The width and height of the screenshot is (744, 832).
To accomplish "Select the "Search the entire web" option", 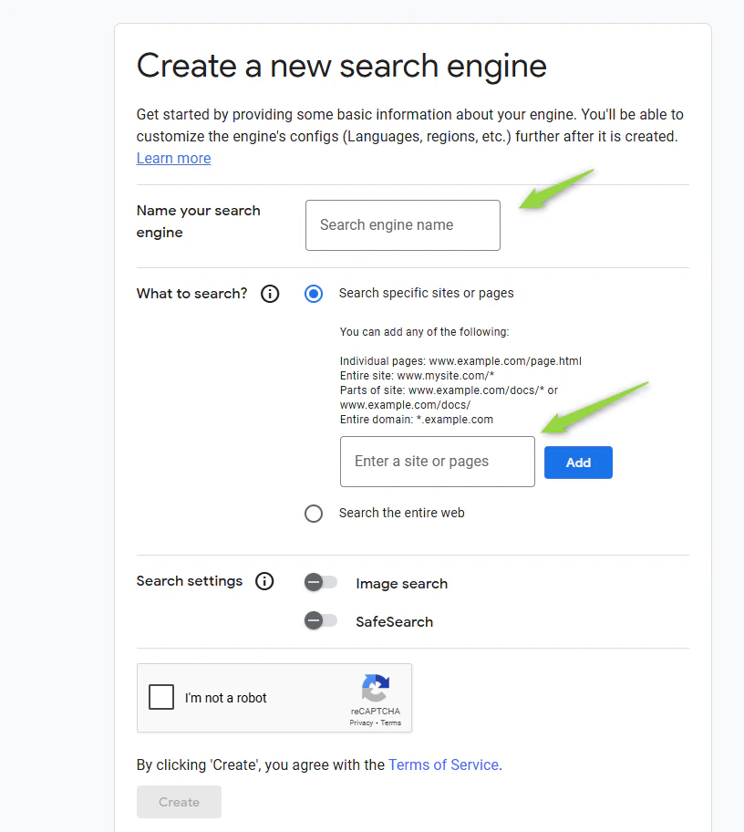I will tap(314, 514).
